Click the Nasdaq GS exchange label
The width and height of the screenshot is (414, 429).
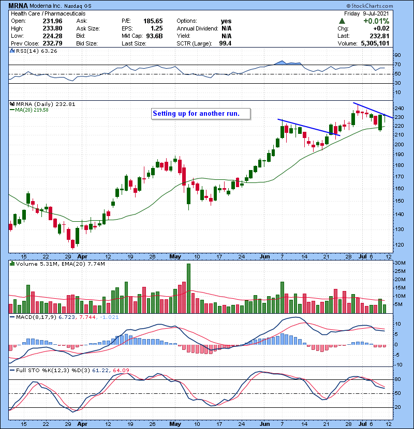[x=78, y=6]
